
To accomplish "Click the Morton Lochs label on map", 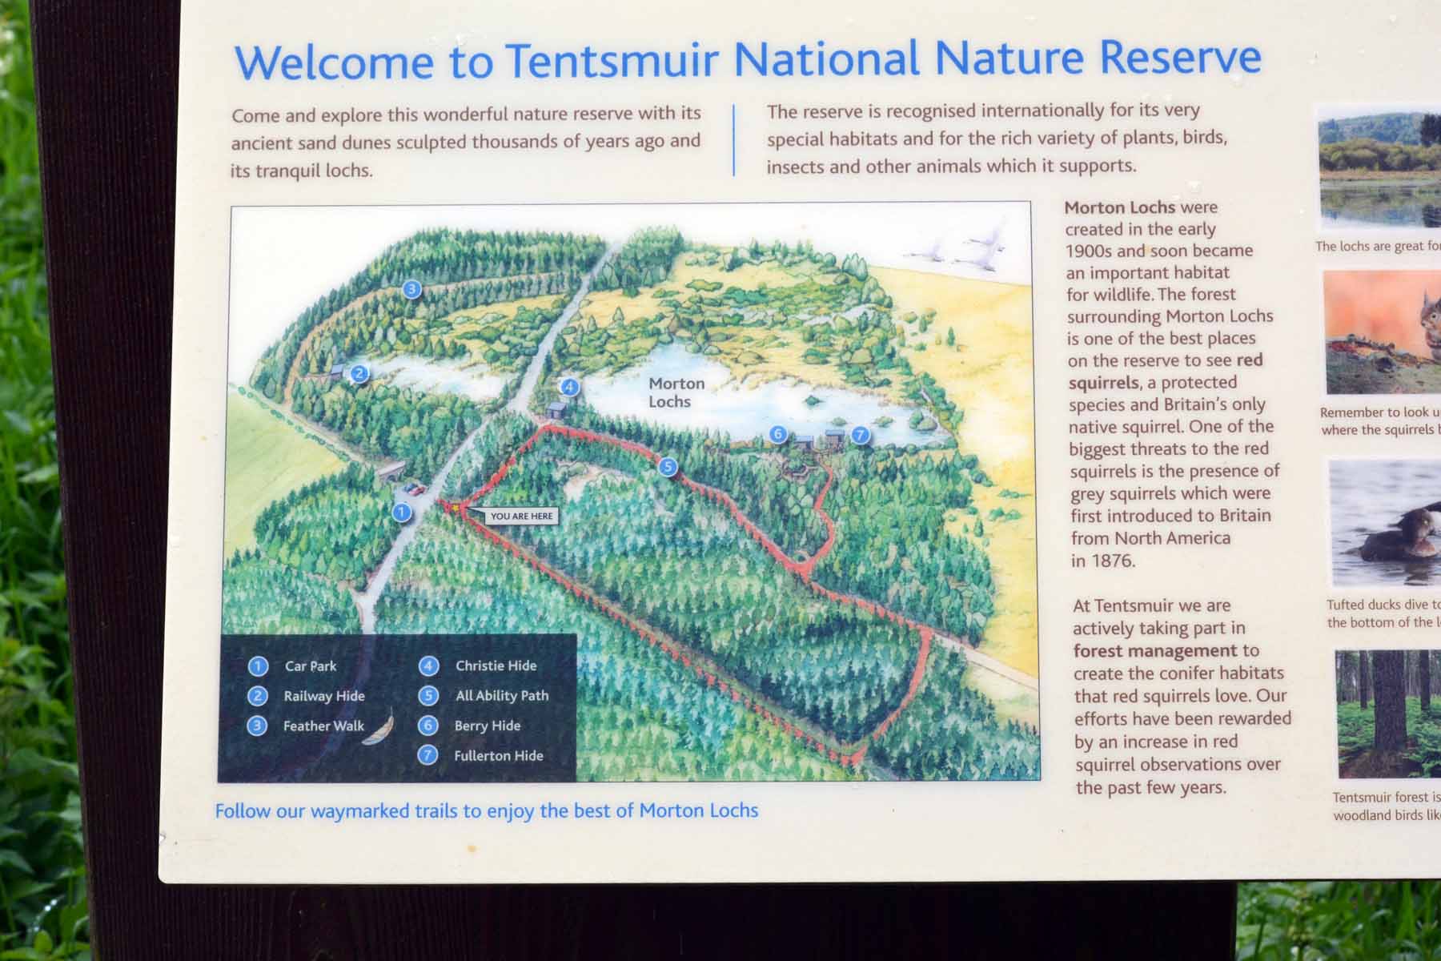I will click(676, 392).
